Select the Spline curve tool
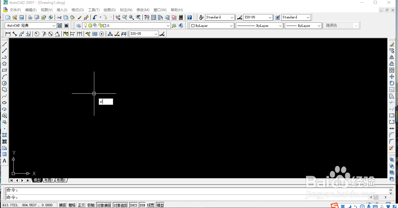Screen dimensions: 398x208 coord(4,96)
